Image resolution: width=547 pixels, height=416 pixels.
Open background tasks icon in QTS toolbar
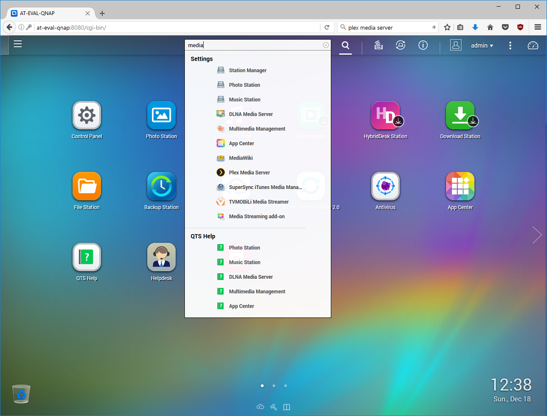378,45
